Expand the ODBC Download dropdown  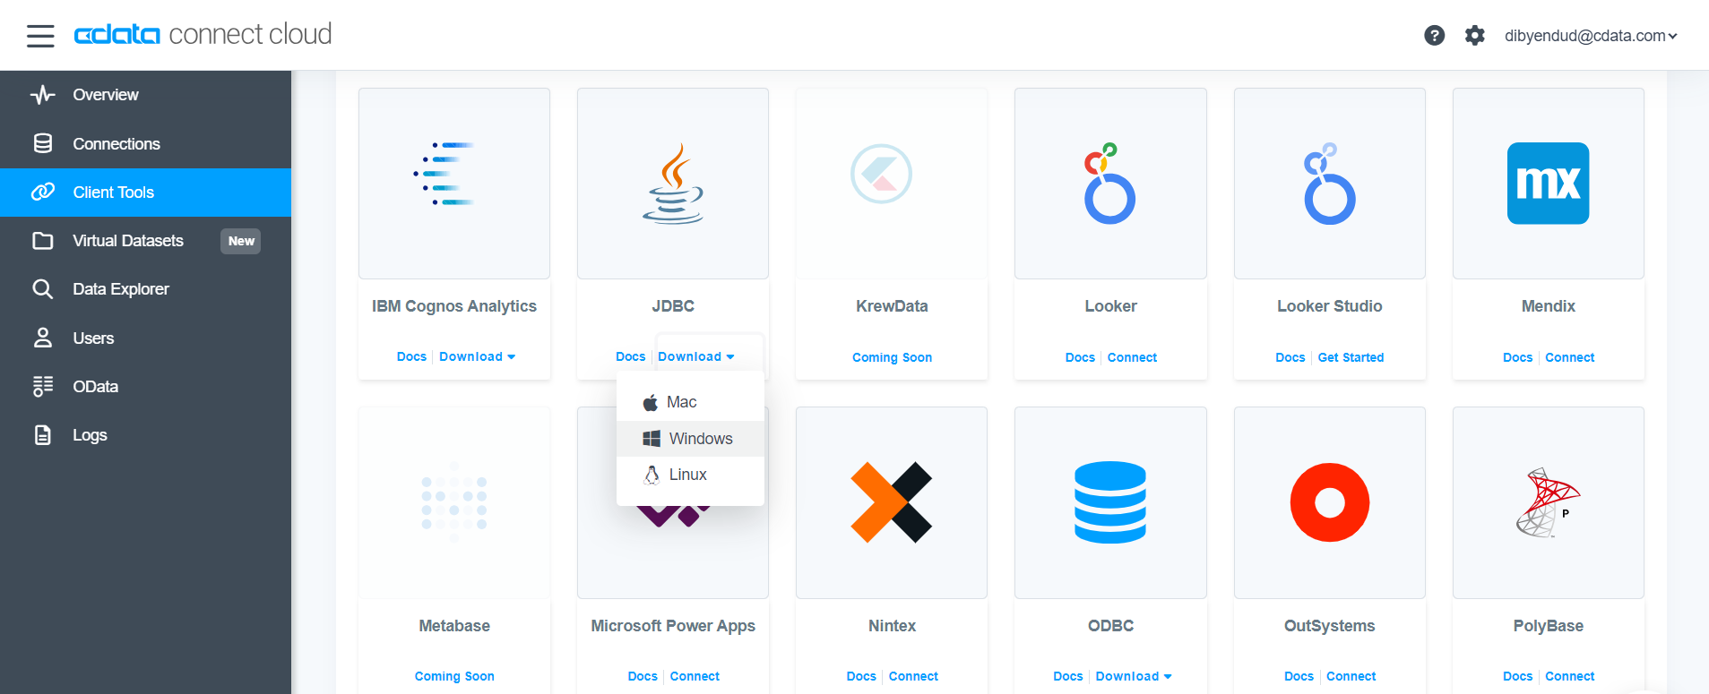pyautogui.click(x=1134, y=676)
